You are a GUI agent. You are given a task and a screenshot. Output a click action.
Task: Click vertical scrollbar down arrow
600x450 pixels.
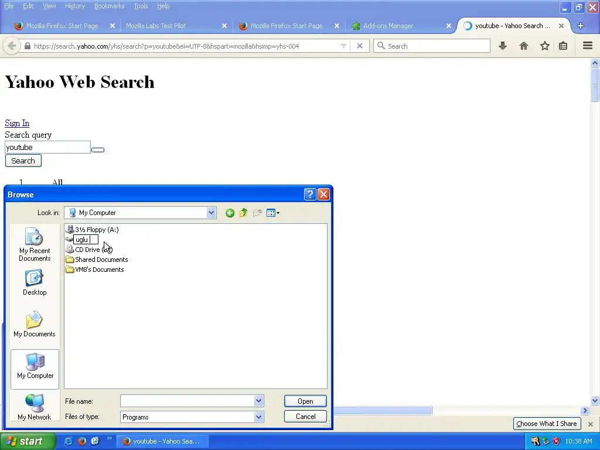(595, 401)
